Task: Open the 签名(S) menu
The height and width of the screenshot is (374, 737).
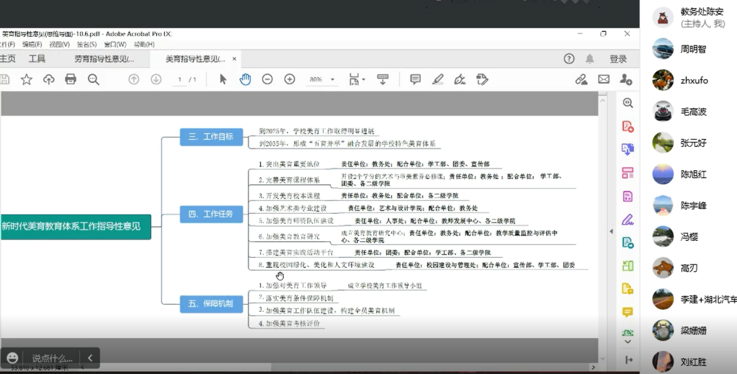Action: (x=87, y=44)
